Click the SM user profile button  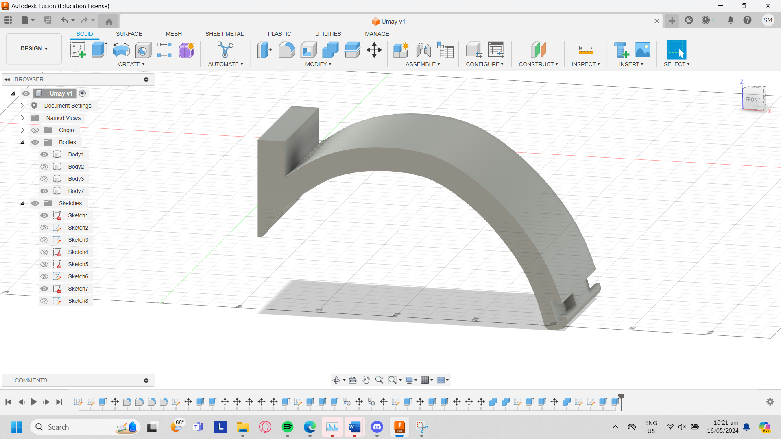coord(768,20)
